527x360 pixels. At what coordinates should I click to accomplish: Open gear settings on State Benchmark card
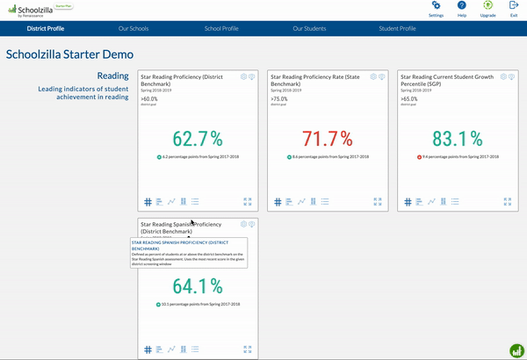click(x=373, y=76)
